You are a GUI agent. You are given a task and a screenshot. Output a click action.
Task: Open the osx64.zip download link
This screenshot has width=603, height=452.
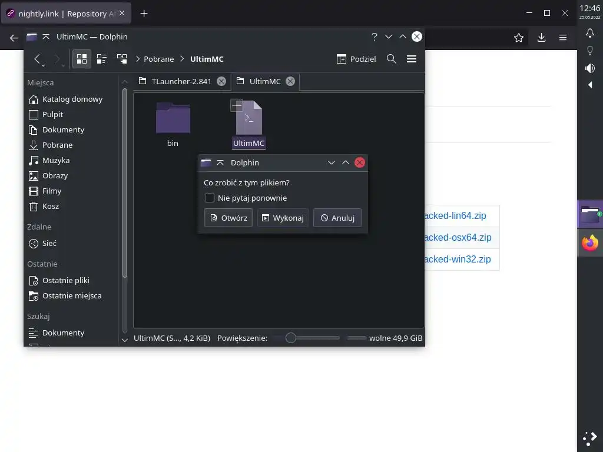coord(458,238)
